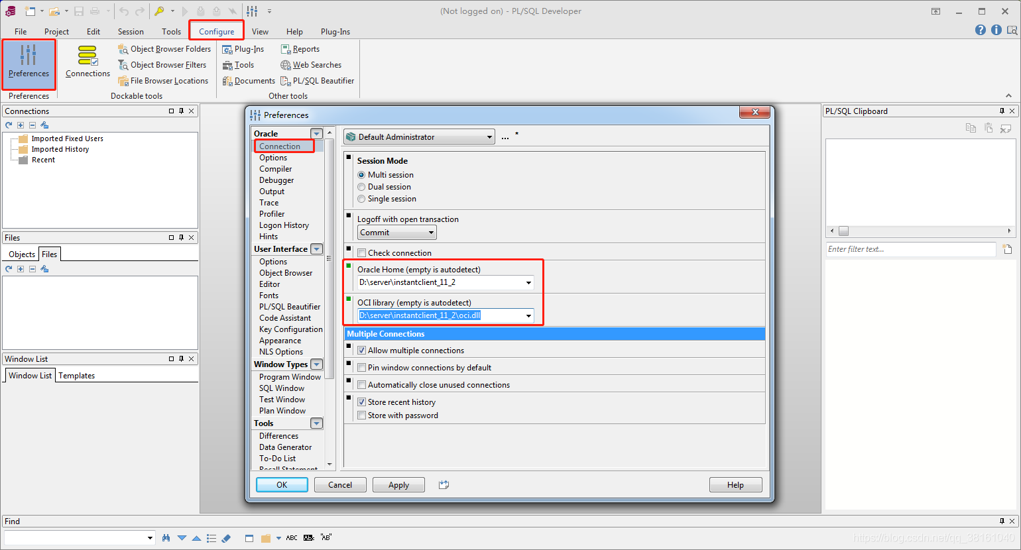Click Cancel in Preferences dialog

tap(340, 485)
